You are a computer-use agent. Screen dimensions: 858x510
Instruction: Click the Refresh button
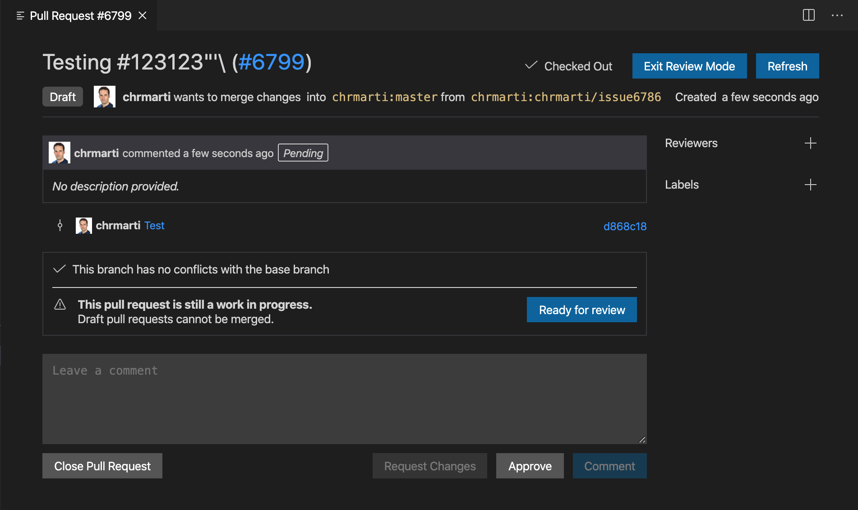click(787, 65)
